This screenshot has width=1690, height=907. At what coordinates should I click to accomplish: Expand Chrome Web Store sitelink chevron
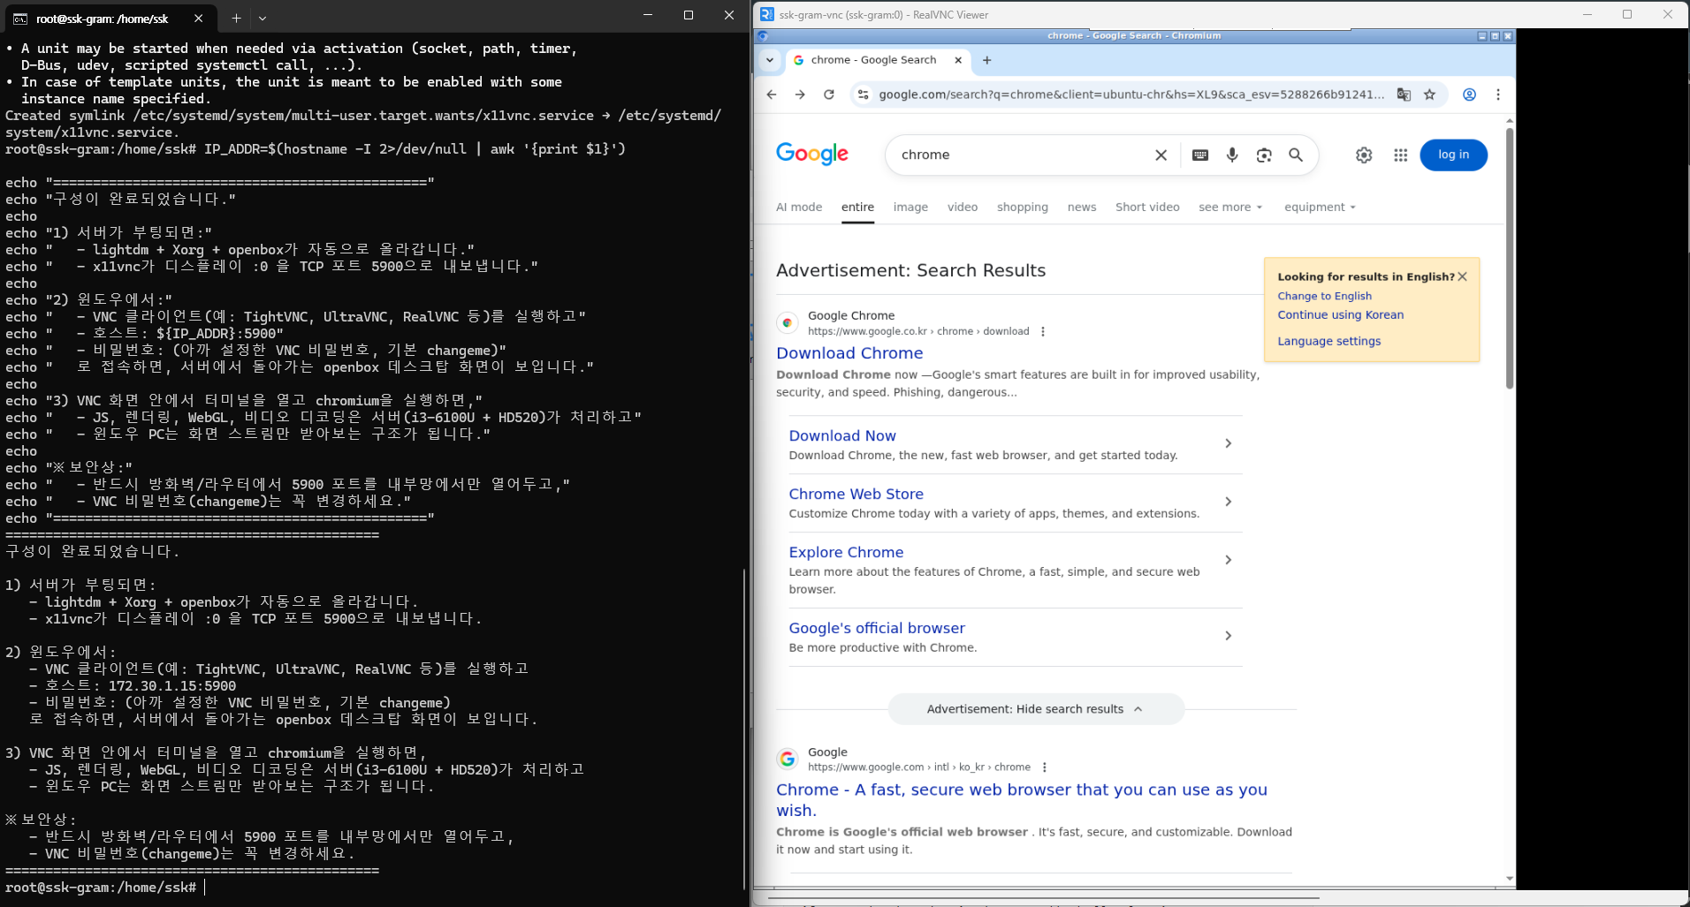[1229, 502]
